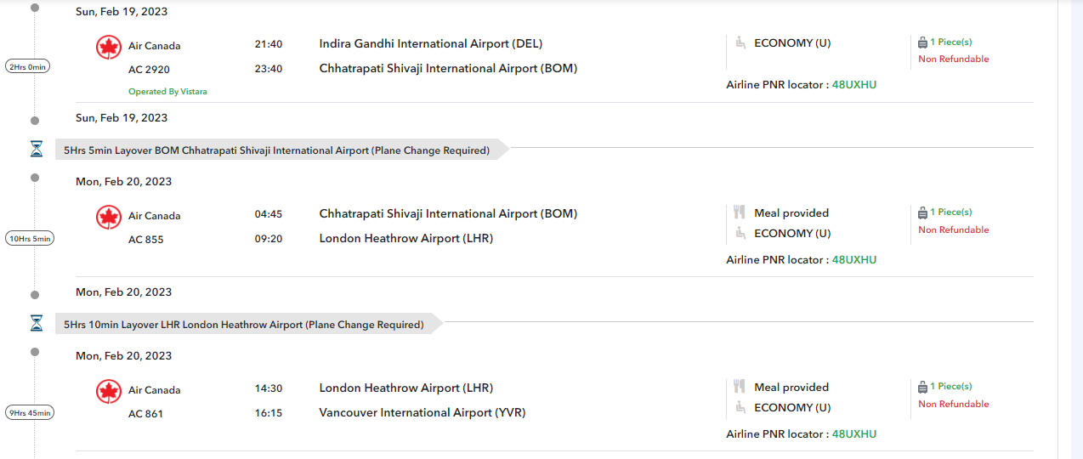
Task: Click Operated By Vistara text
Action: coord(167,92)
